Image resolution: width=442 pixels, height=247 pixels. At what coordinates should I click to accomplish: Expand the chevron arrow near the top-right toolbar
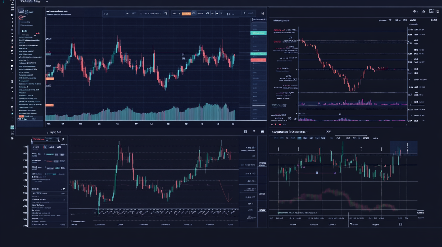click(244, 13)
